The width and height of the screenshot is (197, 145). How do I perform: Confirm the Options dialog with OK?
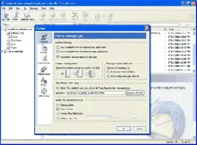click(x=124, y=129)
